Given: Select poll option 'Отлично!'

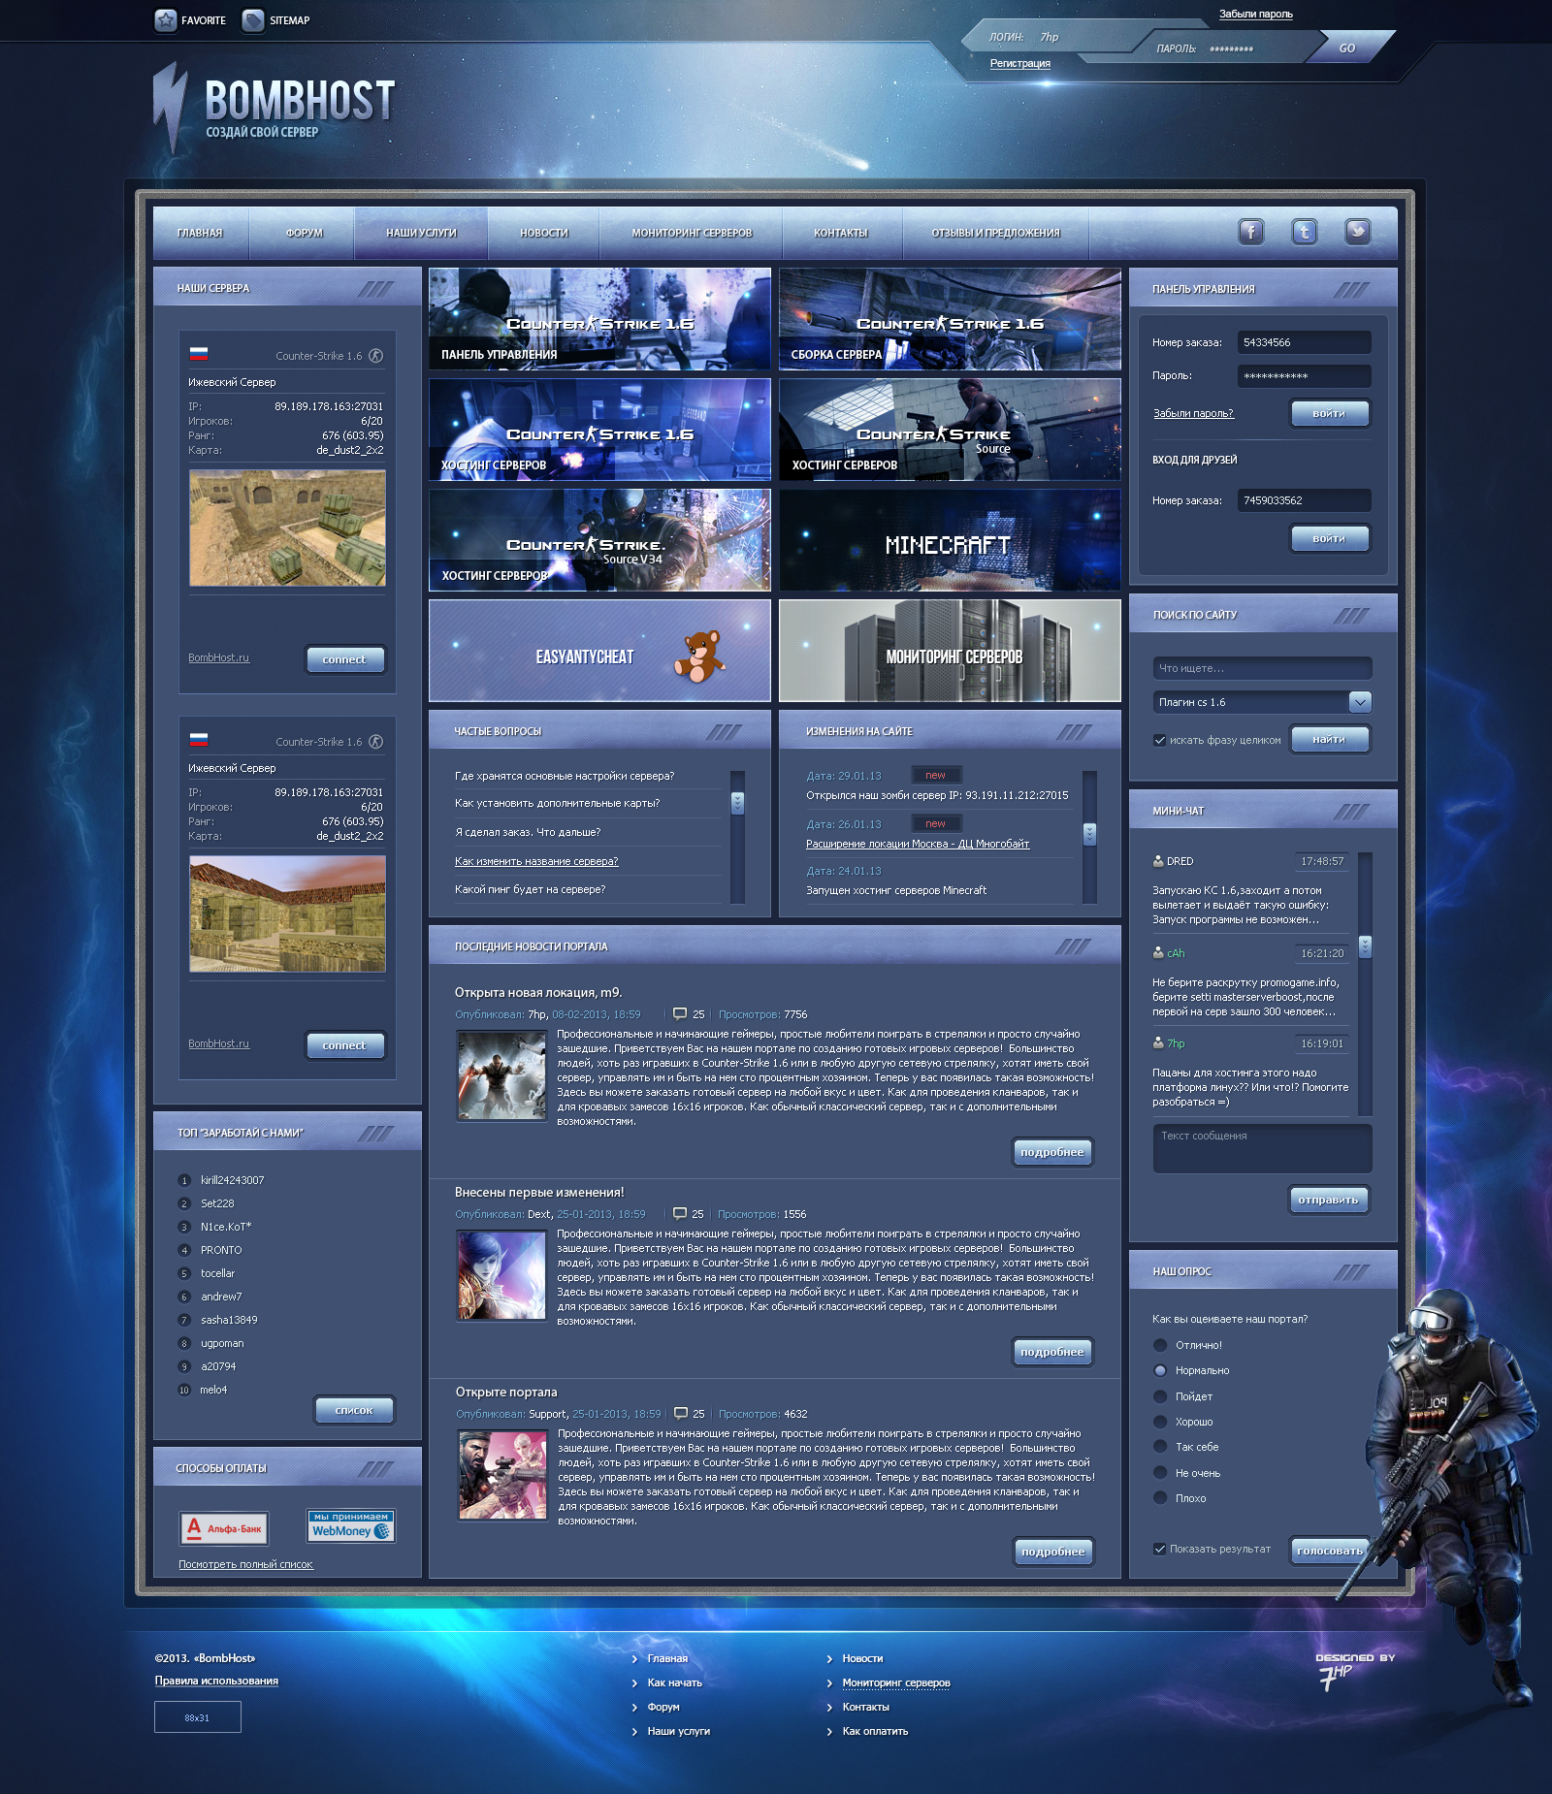Looking at the screenshot, I should (x=1159, y=1345).
